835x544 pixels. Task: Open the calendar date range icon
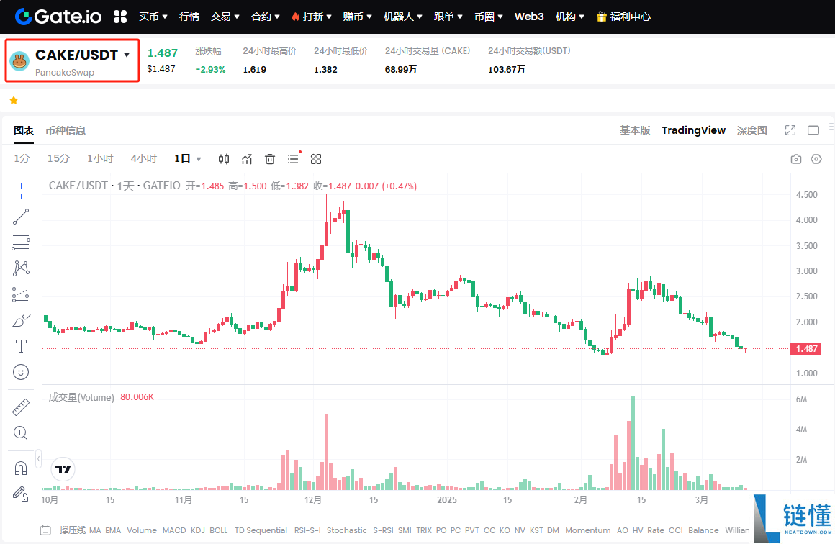(46, 530)
